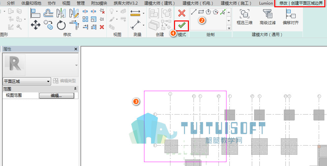Select Trim/Extend Multiple Elements tool
This screenshot has height=166, width=327.
pyautogui.click(x=94, y=27)
